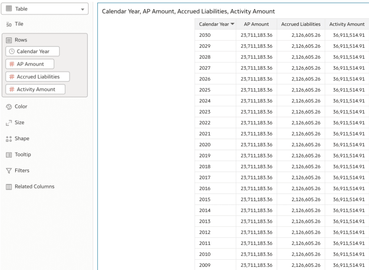Click the Shape drop target label
This screenshot has height=270, width=369.
tap(22, 139)
